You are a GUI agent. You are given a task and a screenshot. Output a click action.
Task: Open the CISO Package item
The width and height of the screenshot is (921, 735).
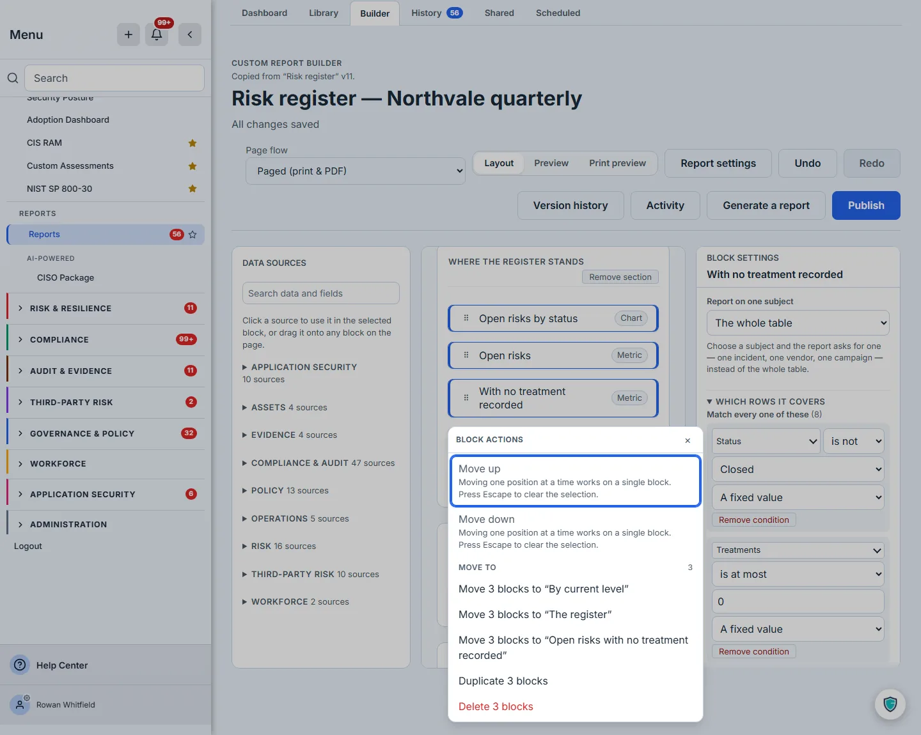click(x=65, y=277)
